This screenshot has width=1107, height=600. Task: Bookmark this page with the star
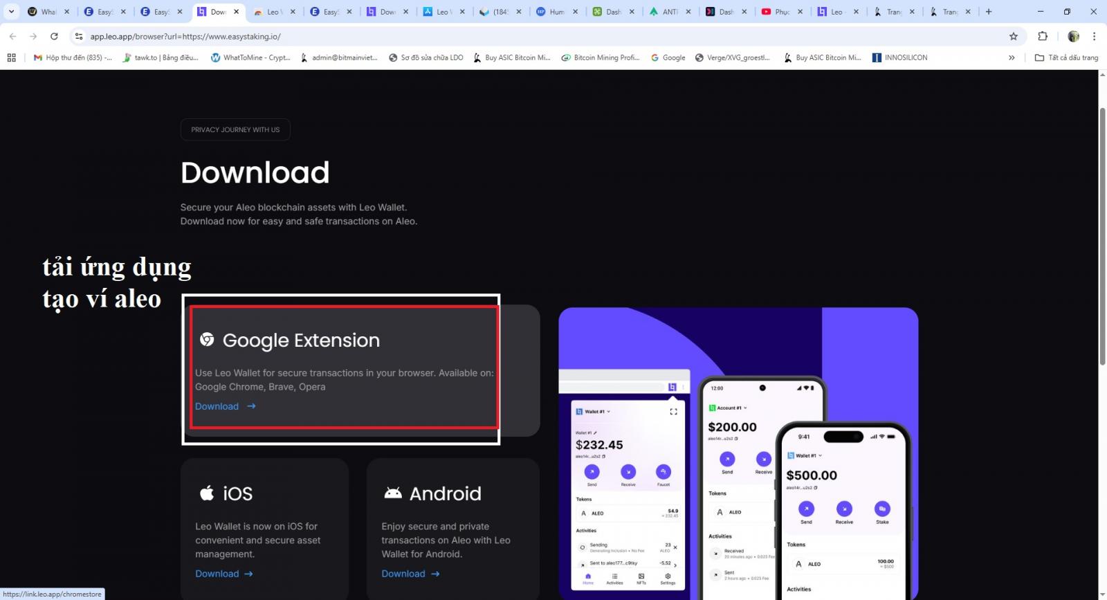point(1014,36)
